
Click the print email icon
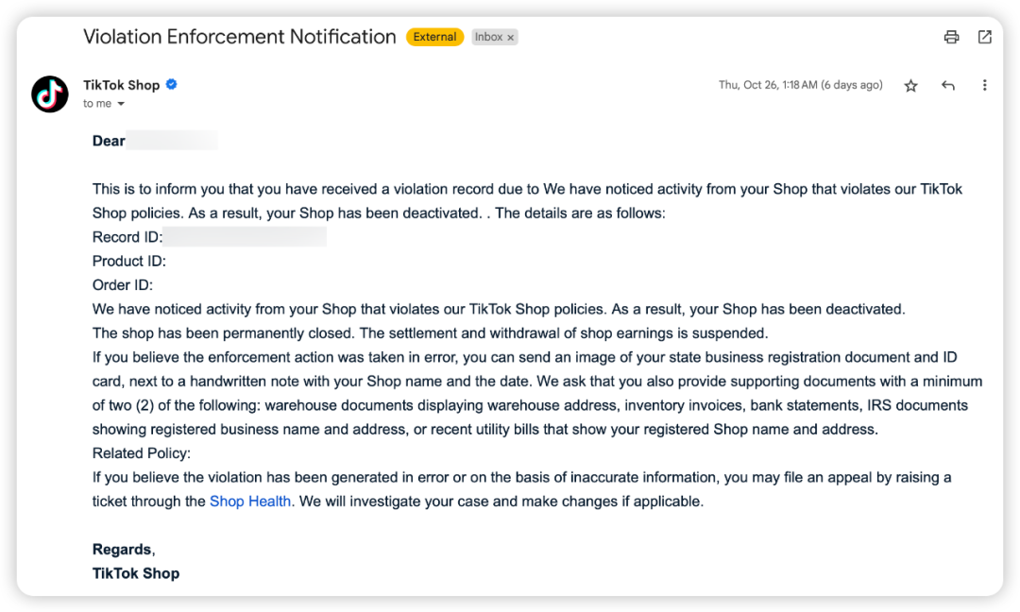pyautogui.click(x=951, y=37)
